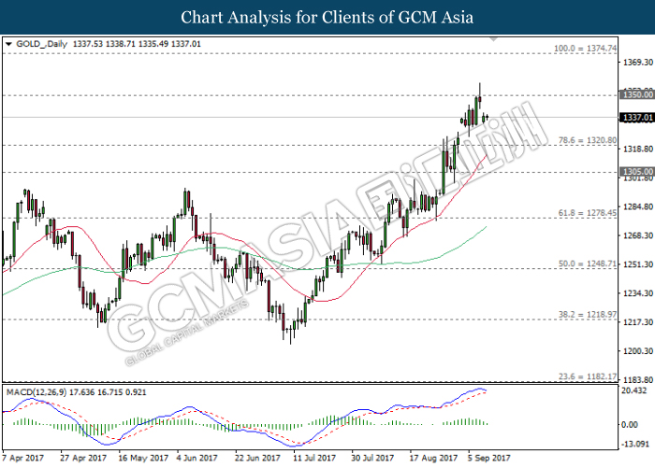This screenshot has height=467, width=655.
Task: Select the 50.0 = 1248.71 Fibonacci label
Action: [x=584, y=264]
